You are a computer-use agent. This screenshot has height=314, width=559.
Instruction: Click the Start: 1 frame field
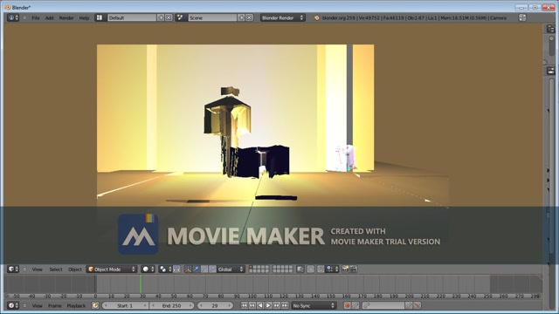pos(125,305)
